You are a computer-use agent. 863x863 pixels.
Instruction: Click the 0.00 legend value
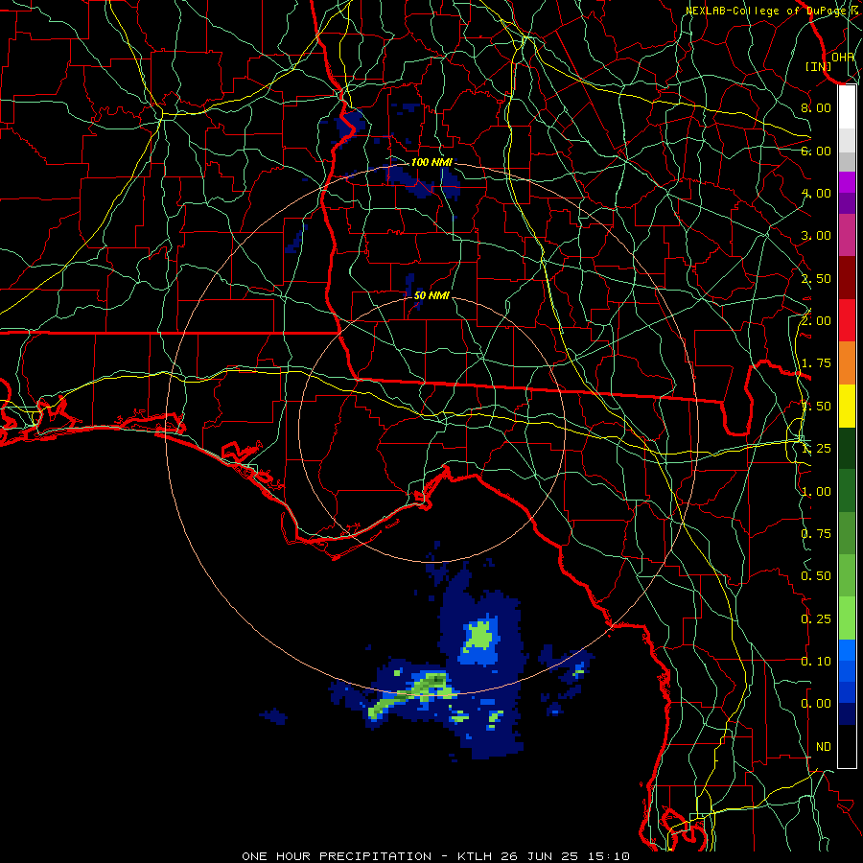[x=816, y=704]
